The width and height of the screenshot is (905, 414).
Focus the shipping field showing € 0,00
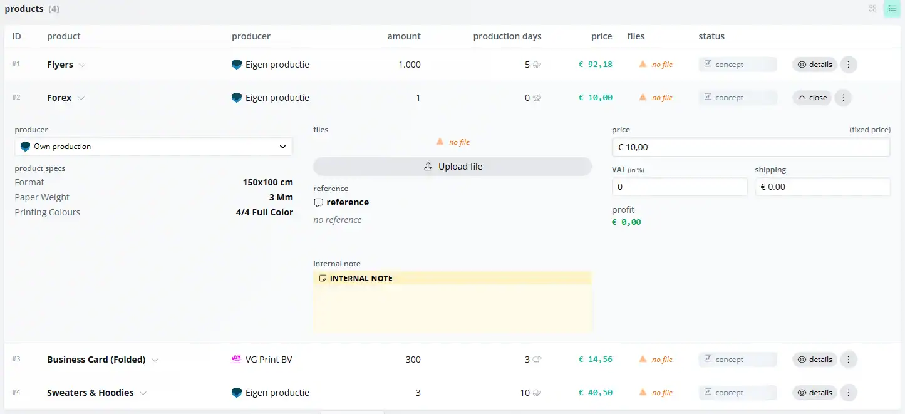coord(822,187)
